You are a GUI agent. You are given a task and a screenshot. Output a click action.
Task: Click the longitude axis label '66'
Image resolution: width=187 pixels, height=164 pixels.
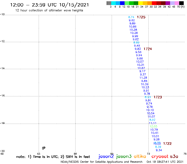pos(75,154)
